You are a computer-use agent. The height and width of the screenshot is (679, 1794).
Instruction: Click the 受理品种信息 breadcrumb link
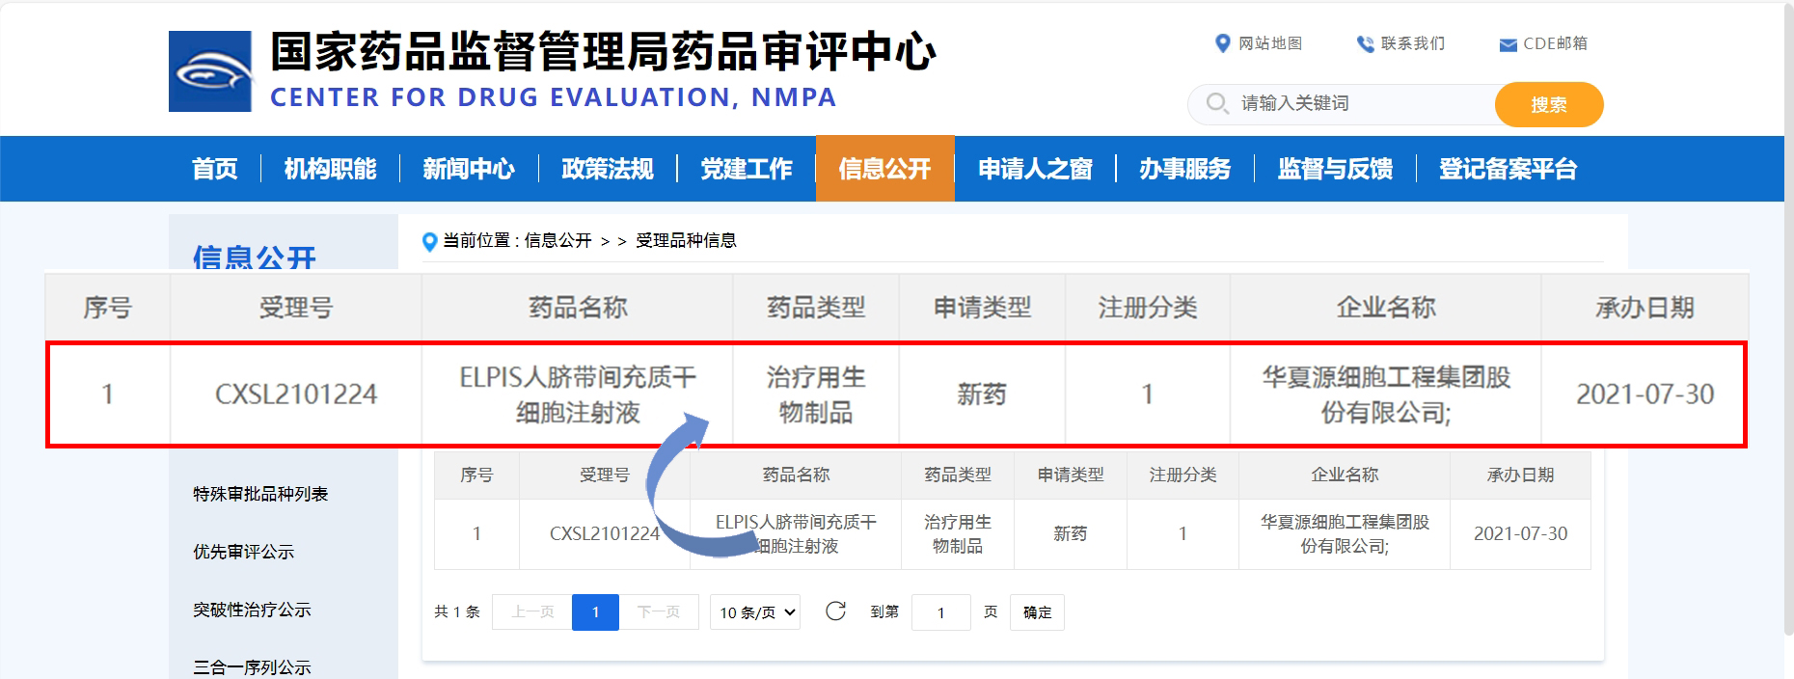tap(686, 240)
